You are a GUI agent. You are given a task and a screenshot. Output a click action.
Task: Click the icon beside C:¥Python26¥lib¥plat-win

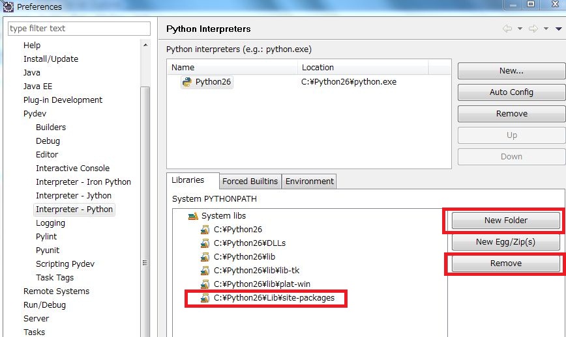pyautogui.click(x=205, y=284)
